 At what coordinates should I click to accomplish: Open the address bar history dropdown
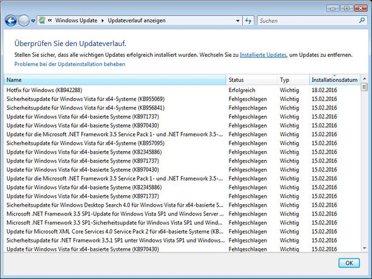pyautogui.click(x=238, y=21)
